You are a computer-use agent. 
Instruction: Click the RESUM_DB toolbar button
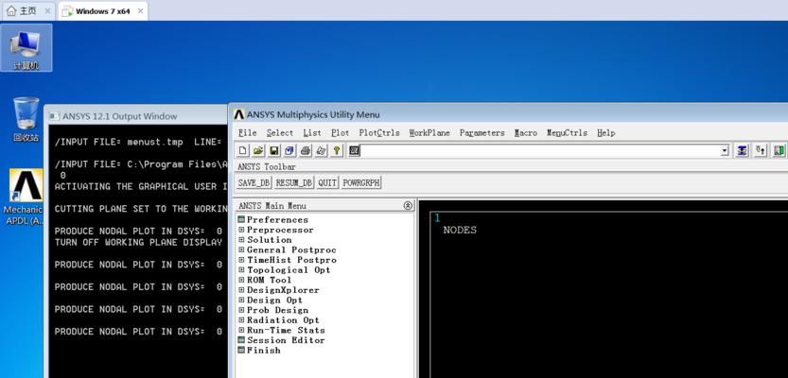point(294,183)
